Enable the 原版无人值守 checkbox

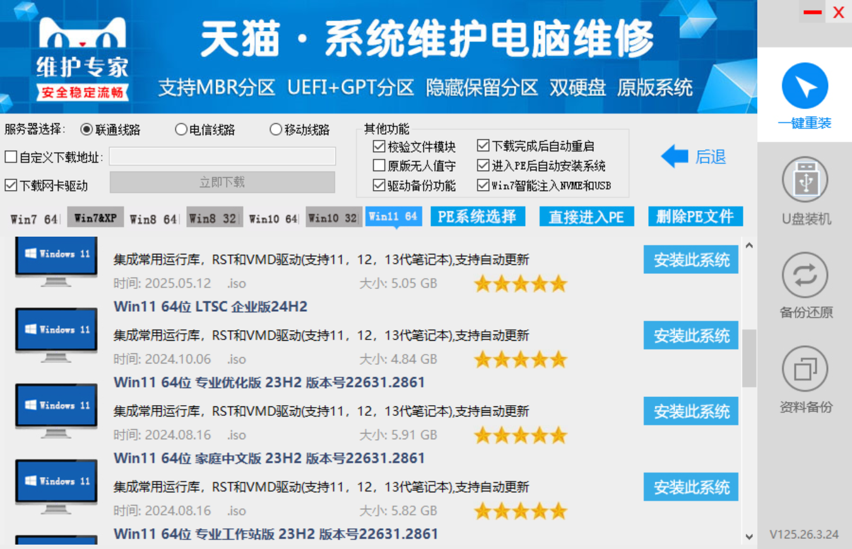click(x=379, y=166)
